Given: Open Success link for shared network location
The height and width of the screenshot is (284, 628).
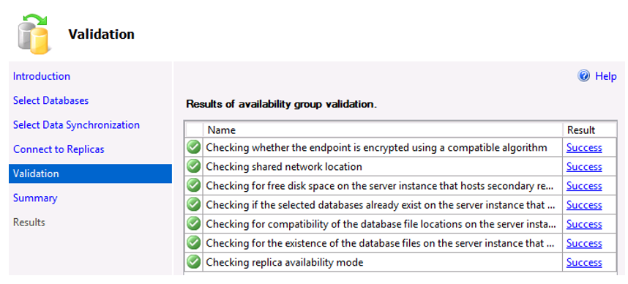Looking at the screenshot, I should (x=584, y=167).
